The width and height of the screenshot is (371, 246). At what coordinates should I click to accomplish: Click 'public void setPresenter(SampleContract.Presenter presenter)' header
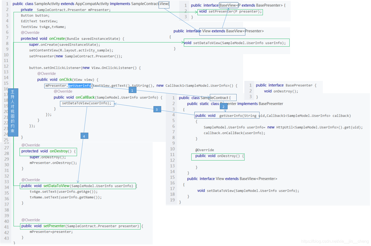coord(80,226)
